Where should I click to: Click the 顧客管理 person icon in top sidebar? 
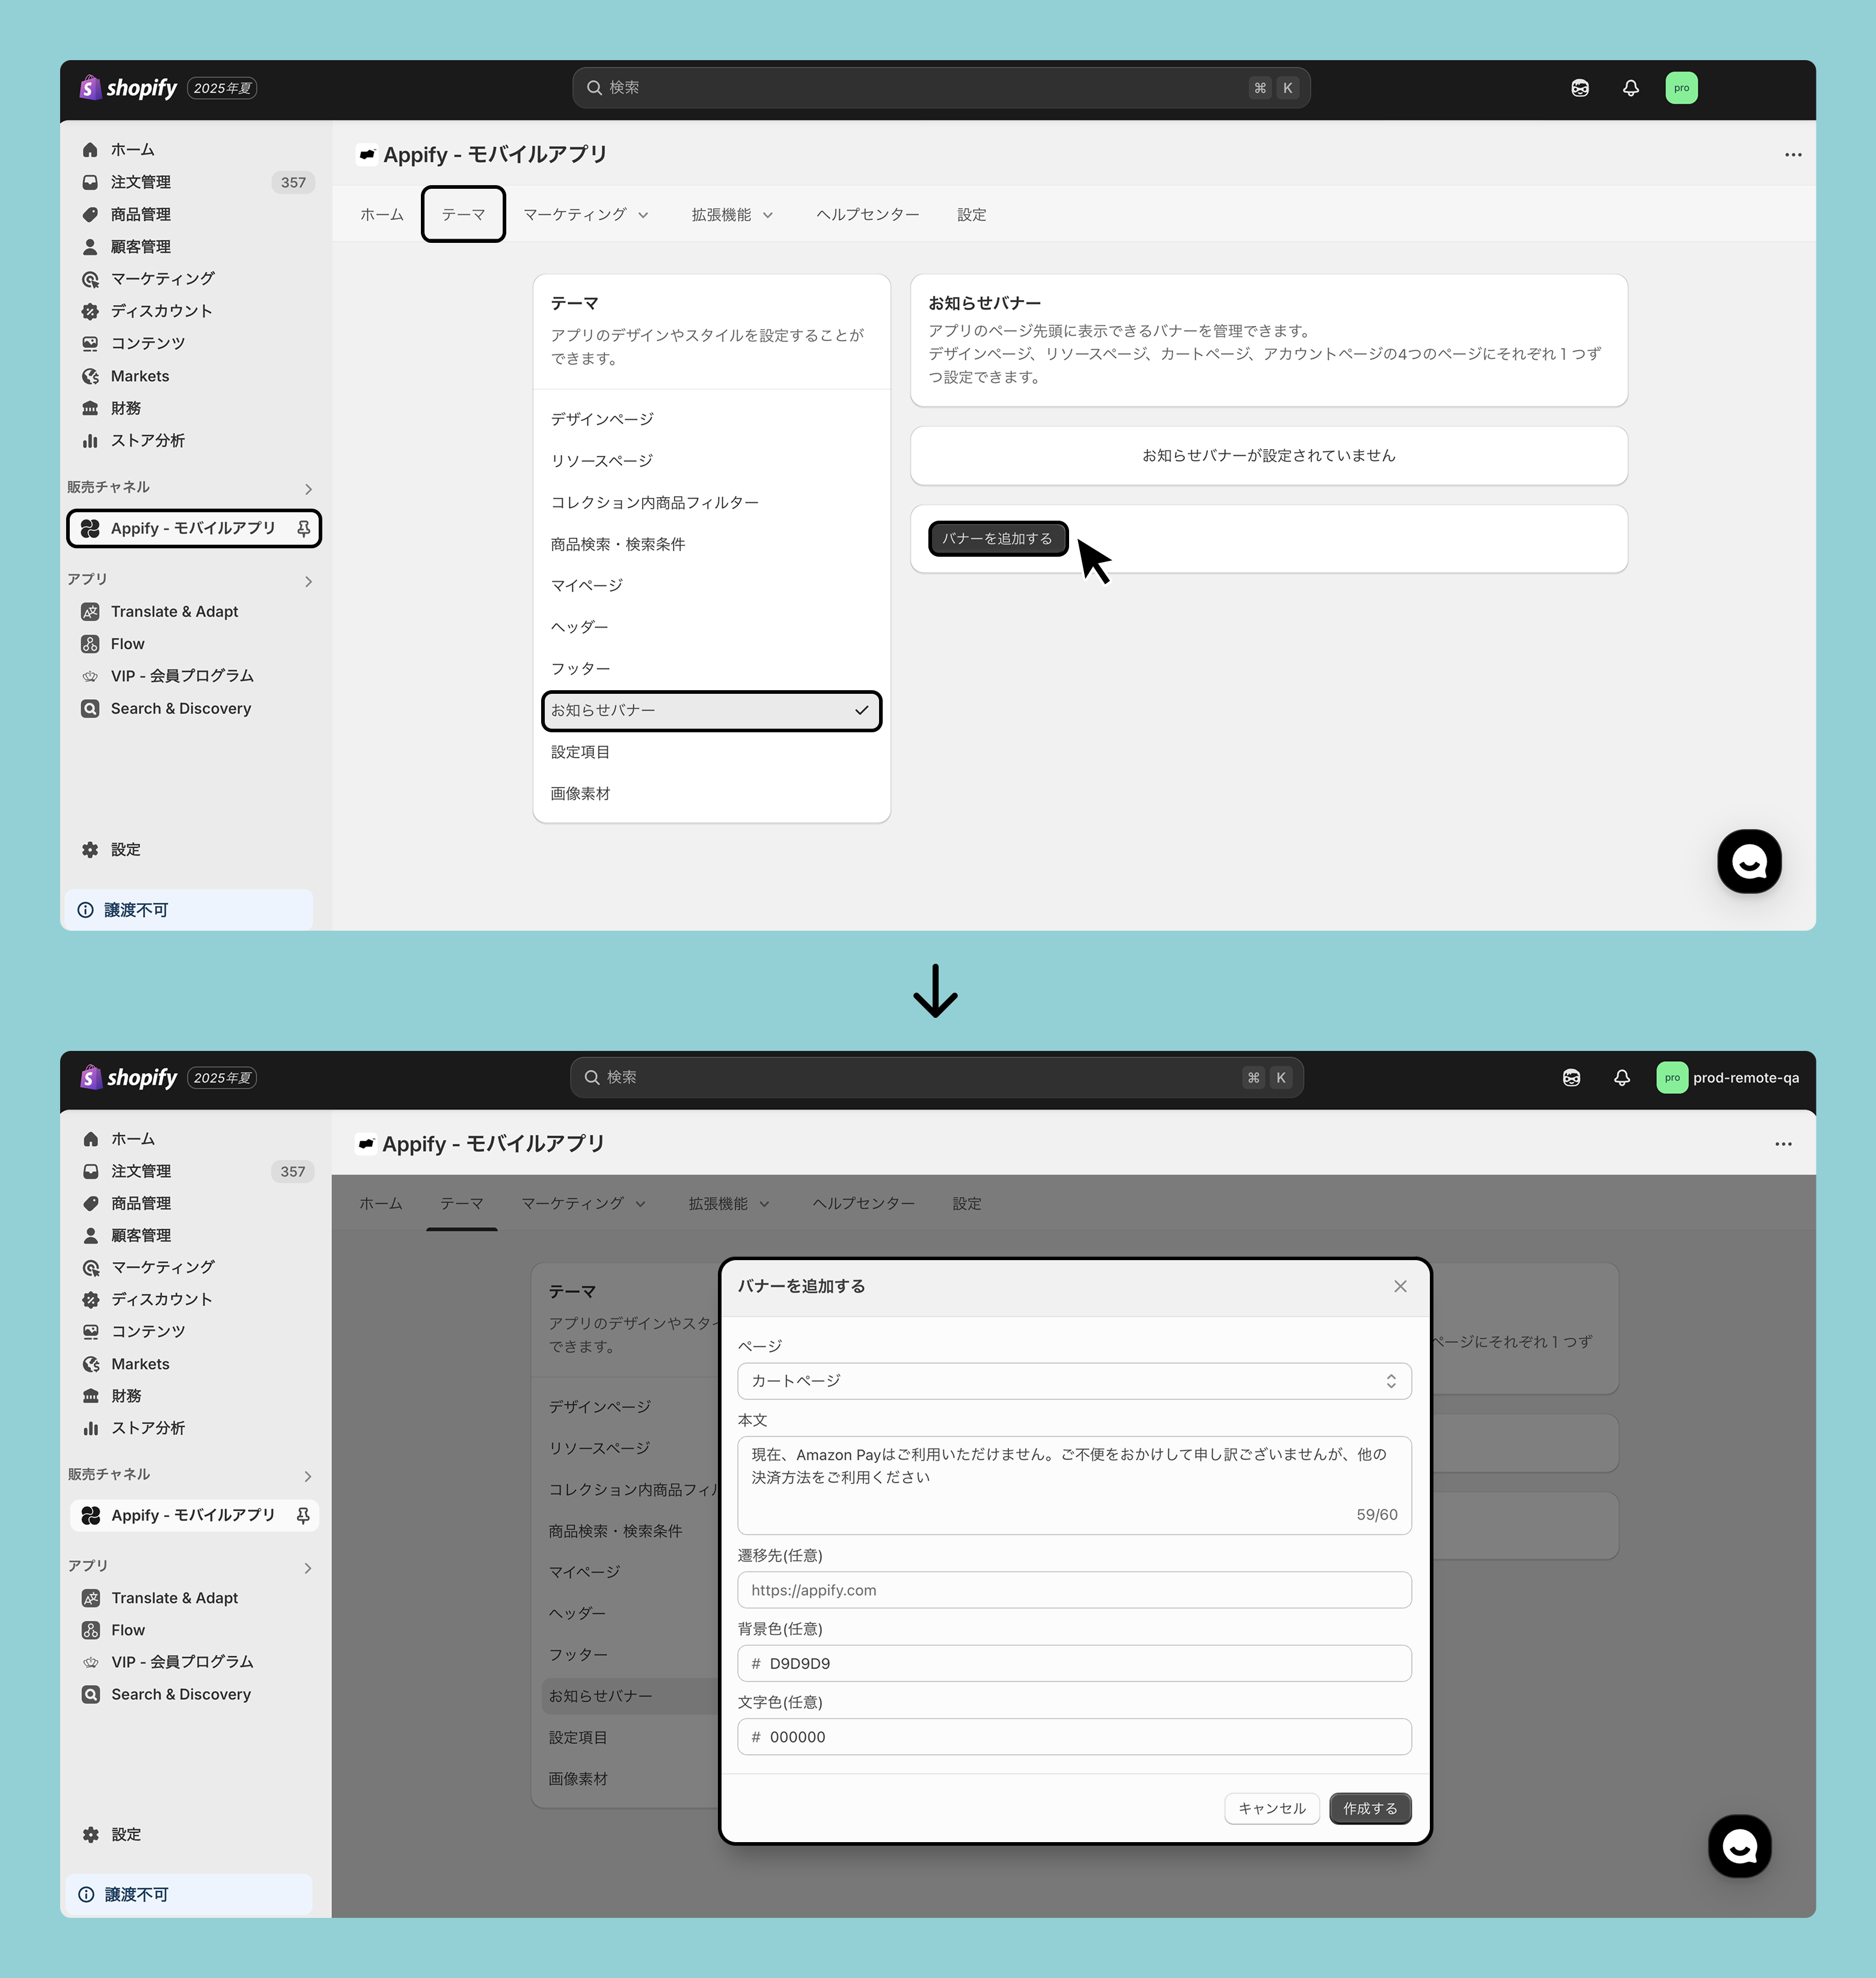[90, 246]
